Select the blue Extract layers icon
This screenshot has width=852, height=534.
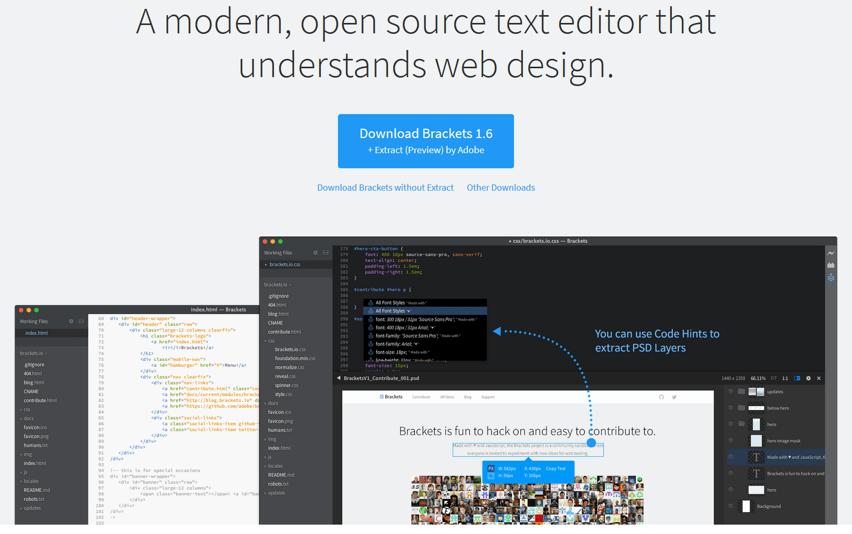(831, 277)
